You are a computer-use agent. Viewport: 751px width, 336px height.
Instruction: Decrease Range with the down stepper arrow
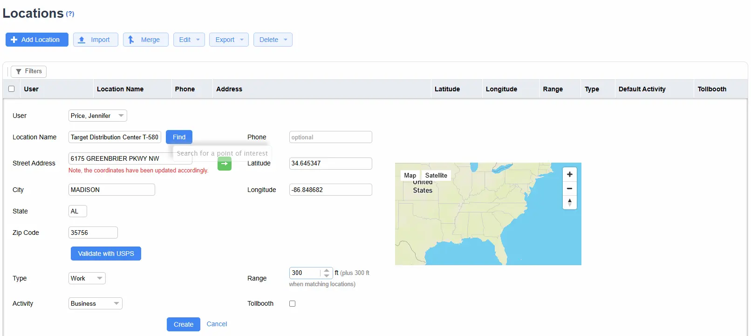(327, 275)
